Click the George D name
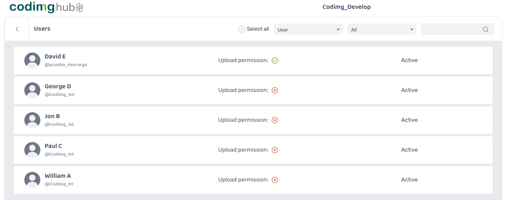506x200 pixels. click(x=58, y=86)
